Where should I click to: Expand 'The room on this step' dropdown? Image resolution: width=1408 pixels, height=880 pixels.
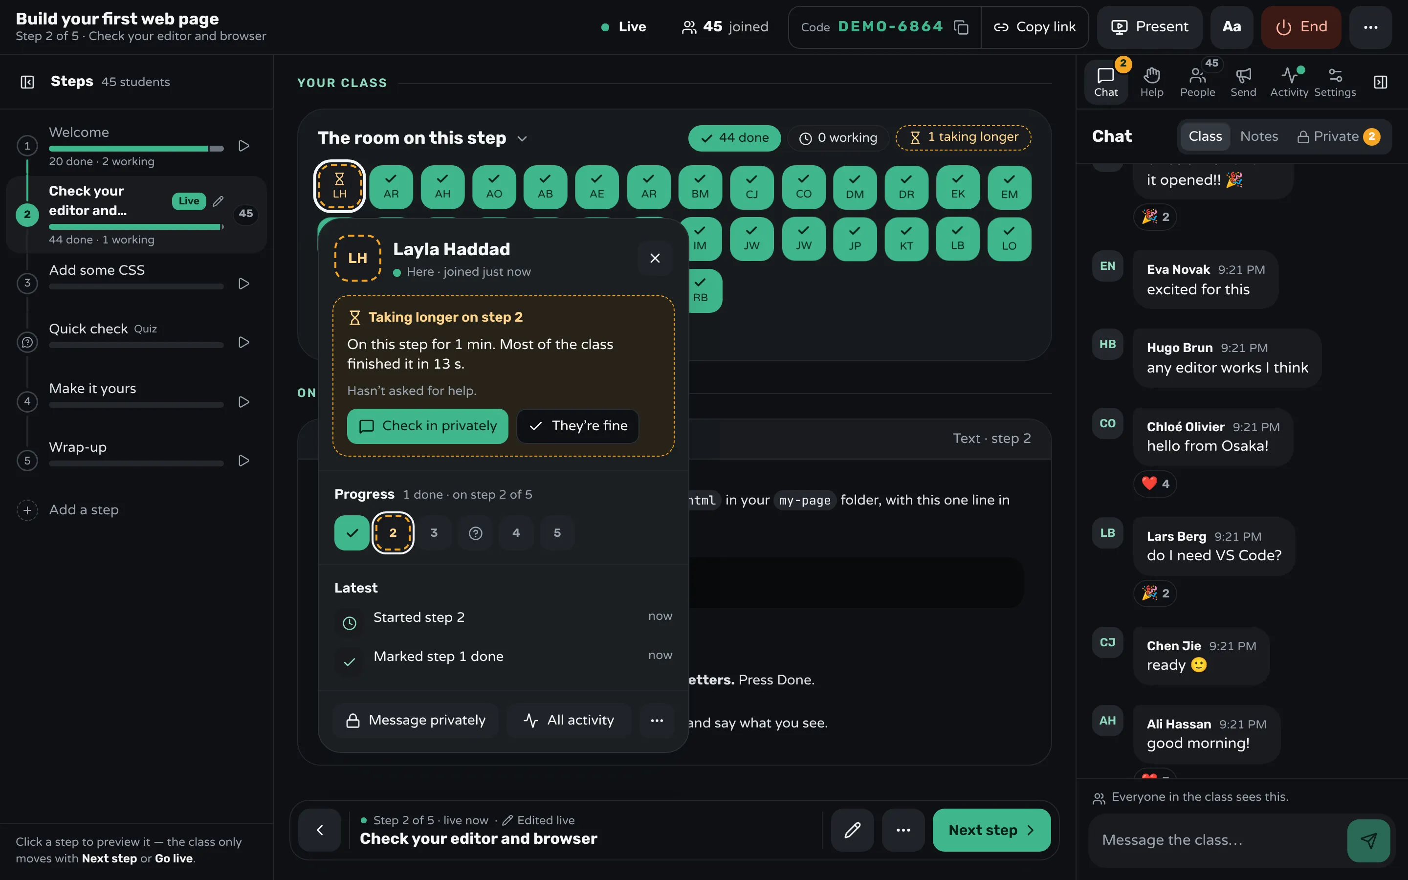click(522, 138)
